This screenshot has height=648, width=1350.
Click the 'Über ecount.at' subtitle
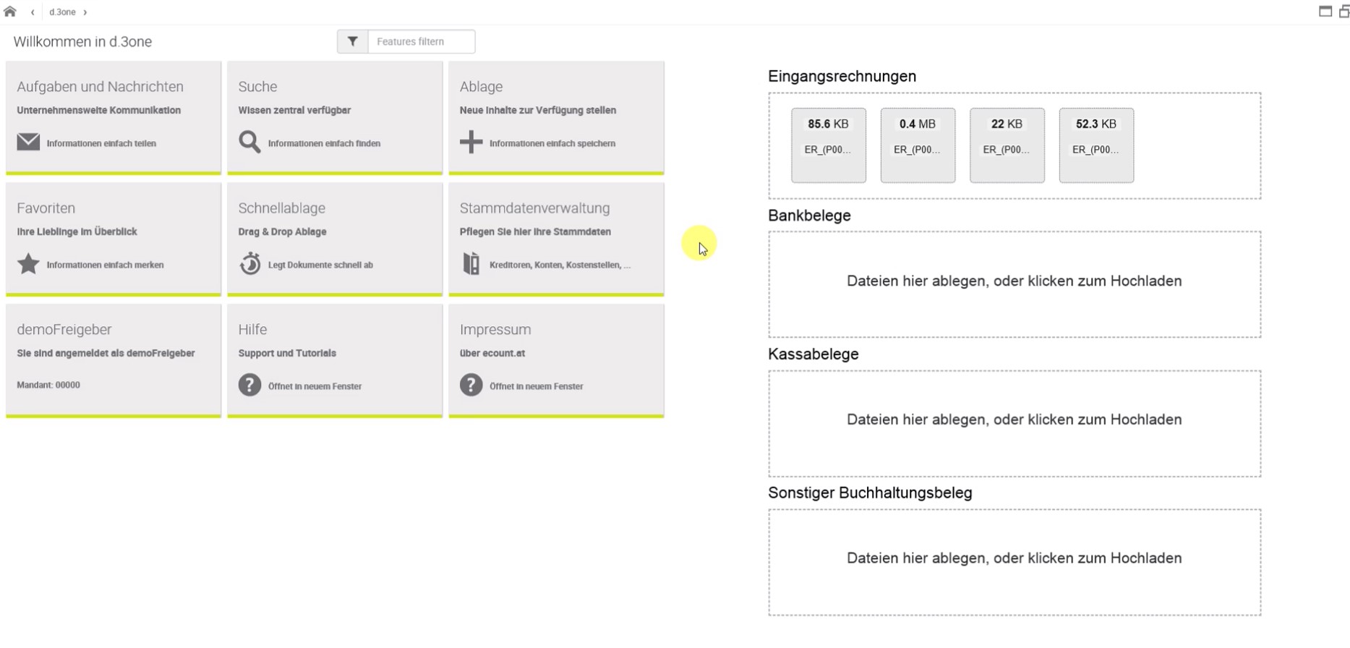492,353
